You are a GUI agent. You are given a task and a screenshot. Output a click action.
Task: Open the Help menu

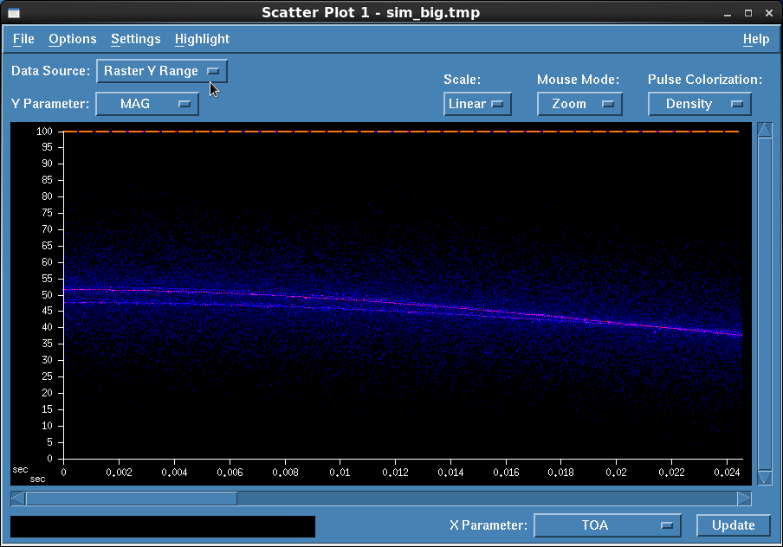755,39
